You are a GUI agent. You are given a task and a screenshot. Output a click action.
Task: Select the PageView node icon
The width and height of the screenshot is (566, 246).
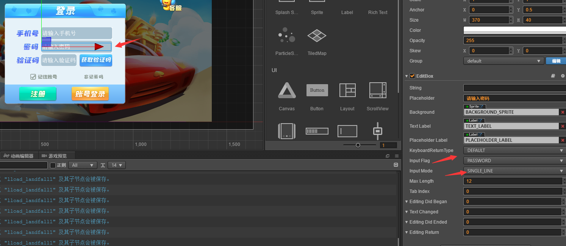coord(286,131)
